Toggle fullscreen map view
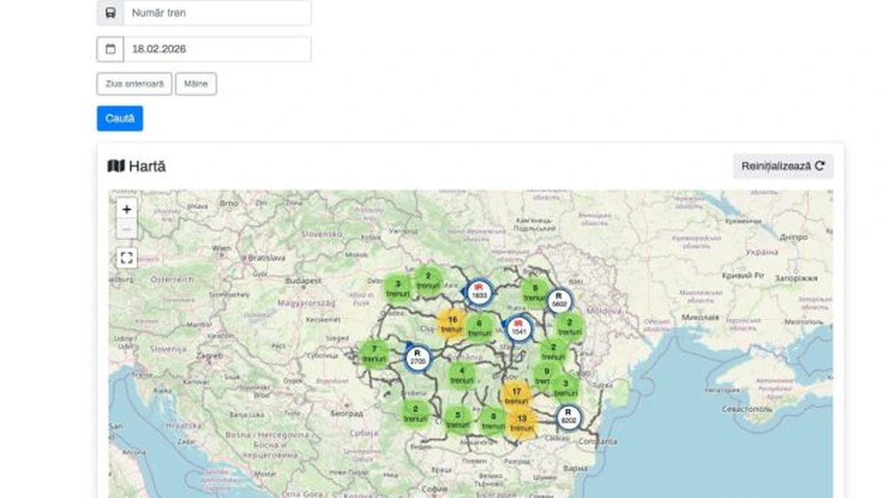Image resolution: width=885 pixels, height=498 pixels. pyautogui.click(x=127, y=258)
